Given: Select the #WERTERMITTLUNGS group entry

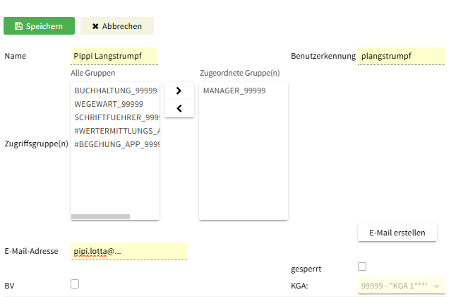Looking at the screenshot, I should coord(116,132).
